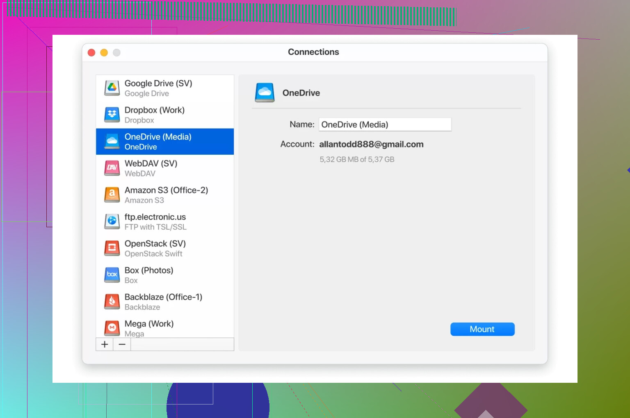
Task: Click the large OneDrive icon in details header
Action: click(265, 93)
